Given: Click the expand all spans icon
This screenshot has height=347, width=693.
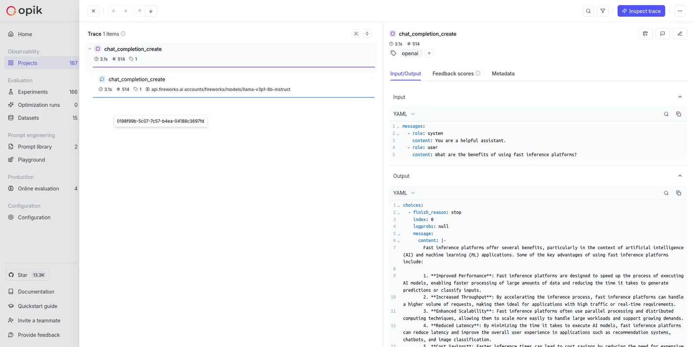Looking at the screenshot, I should [356, 34].
